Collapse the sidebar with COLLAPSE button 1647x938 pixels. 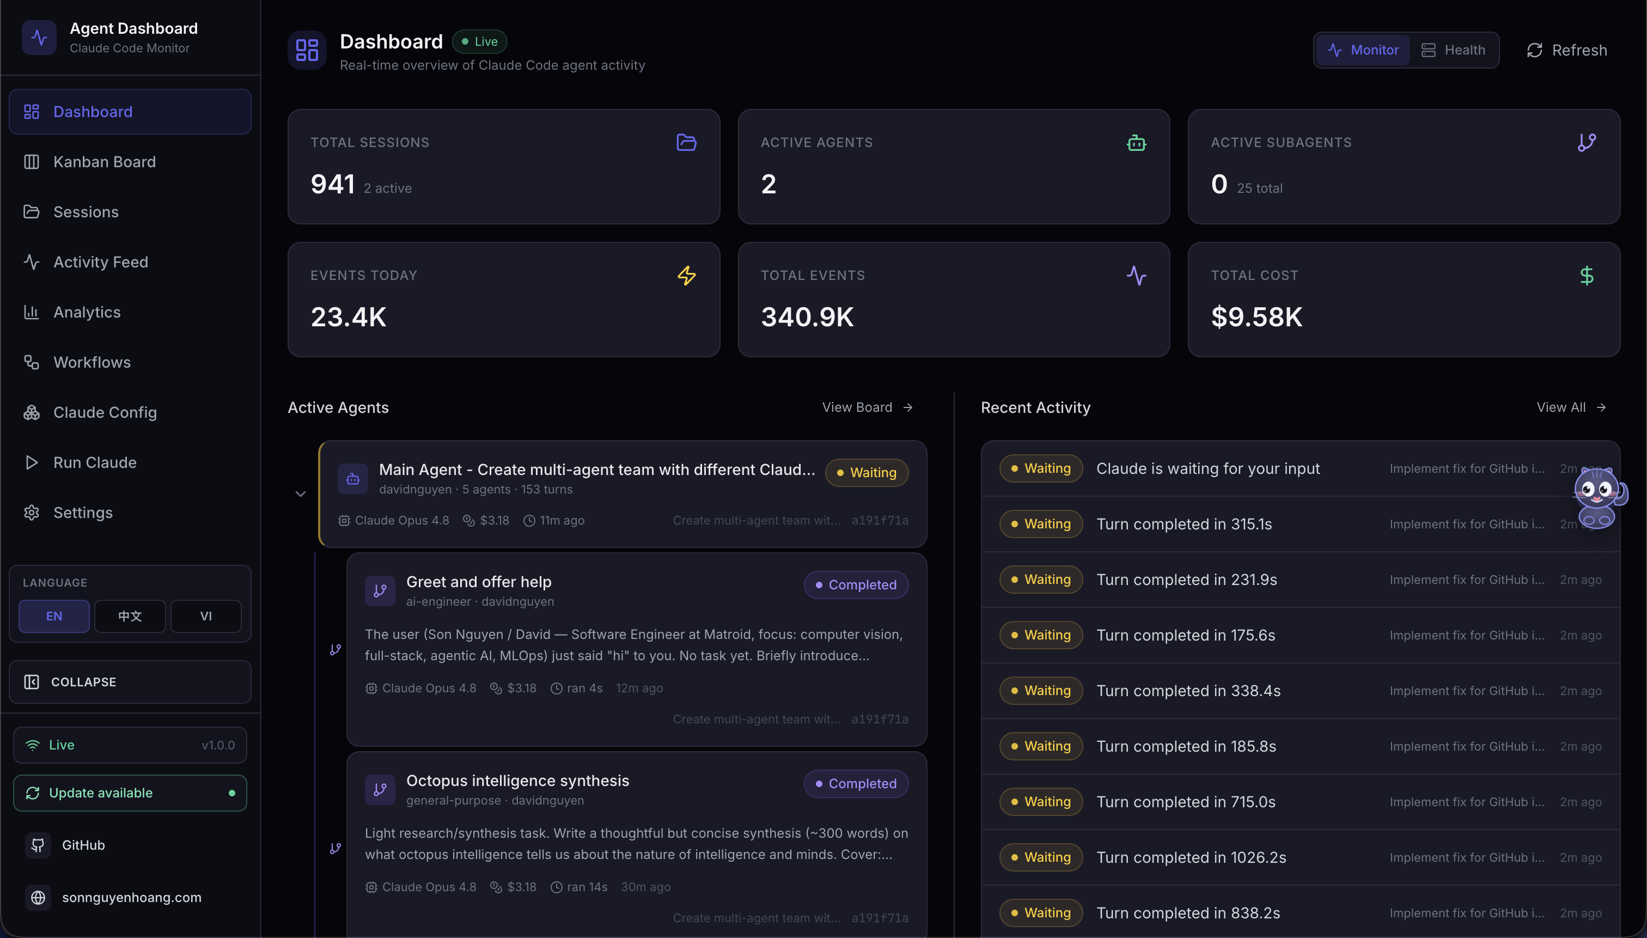click(x=130, y=681)
